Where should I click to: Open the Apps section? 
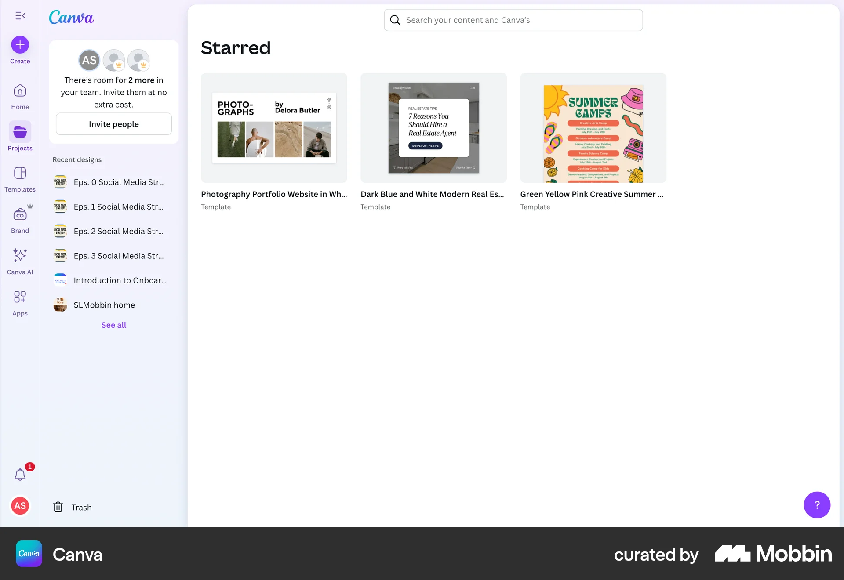(19, 301)
